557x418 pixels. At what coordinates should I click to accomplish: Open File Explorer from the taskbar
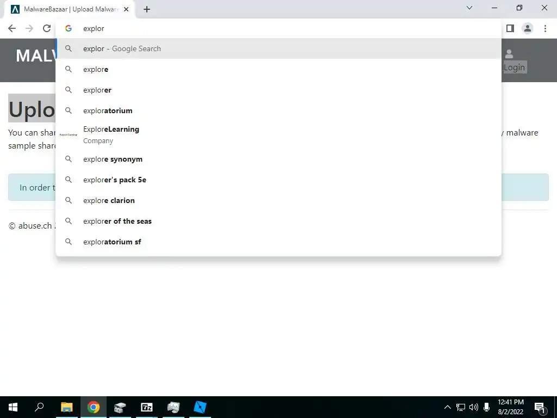coord(66,407)
